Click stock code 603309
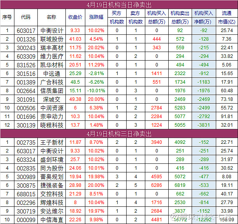 click(26, 57)
